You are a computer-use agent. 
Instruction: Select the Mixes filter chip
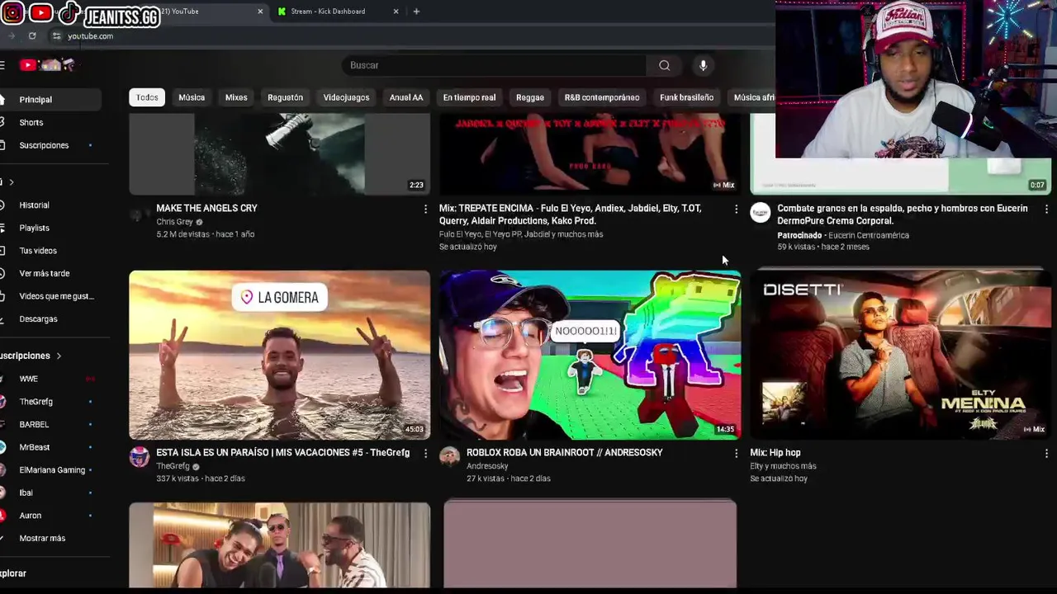coord(236,97)
